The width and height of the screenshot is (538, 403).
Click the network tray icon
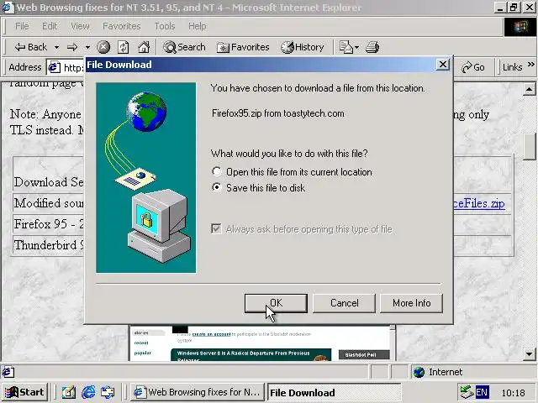[x=467, y=392]
